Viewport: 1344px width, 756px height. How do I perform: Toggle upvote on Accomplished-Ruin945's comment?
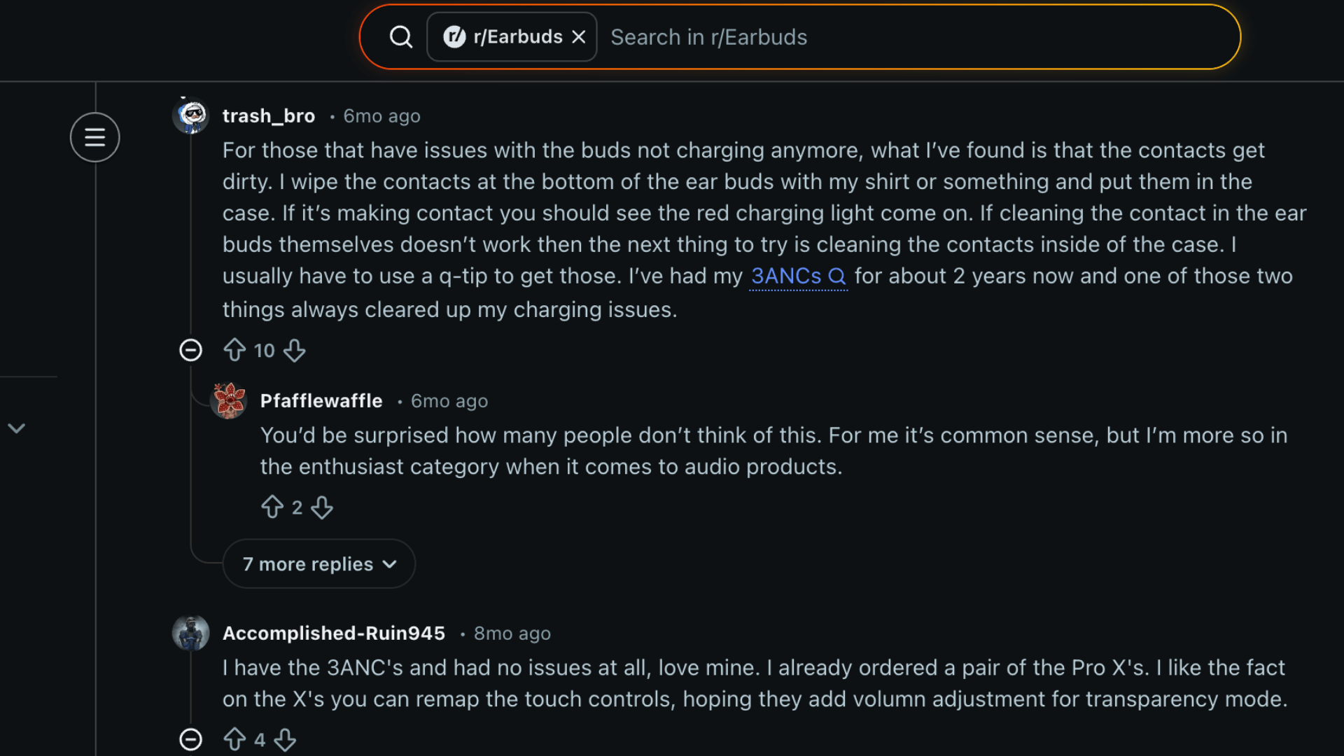(x=235, y=739)
